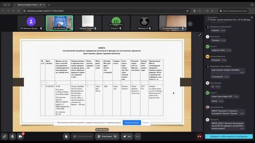This screenshot has width=255, height=143.
Task: Open the browser three-dot menu
Action: (x=252, y=11)
